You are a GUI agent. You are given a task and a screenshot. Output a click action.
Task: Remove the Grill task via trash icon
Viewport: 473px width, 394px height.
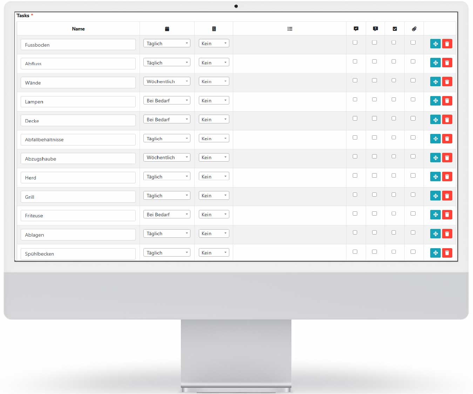(x=447, y=196)
